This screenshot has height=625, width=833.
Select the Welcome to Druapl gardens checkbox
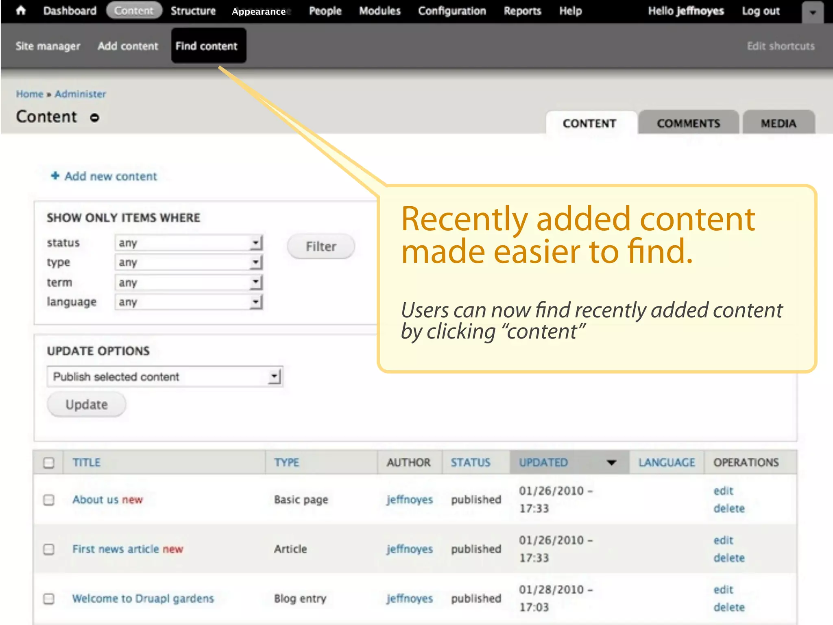pos(49,599)
